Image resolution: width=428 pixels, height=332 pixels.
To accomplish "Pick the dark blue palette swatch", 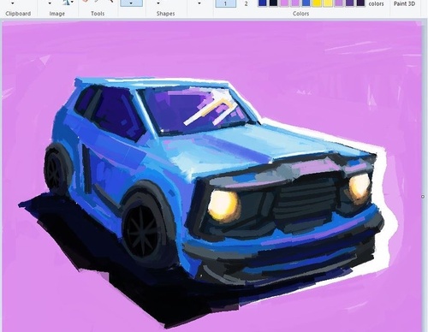I will pos(263,3).
